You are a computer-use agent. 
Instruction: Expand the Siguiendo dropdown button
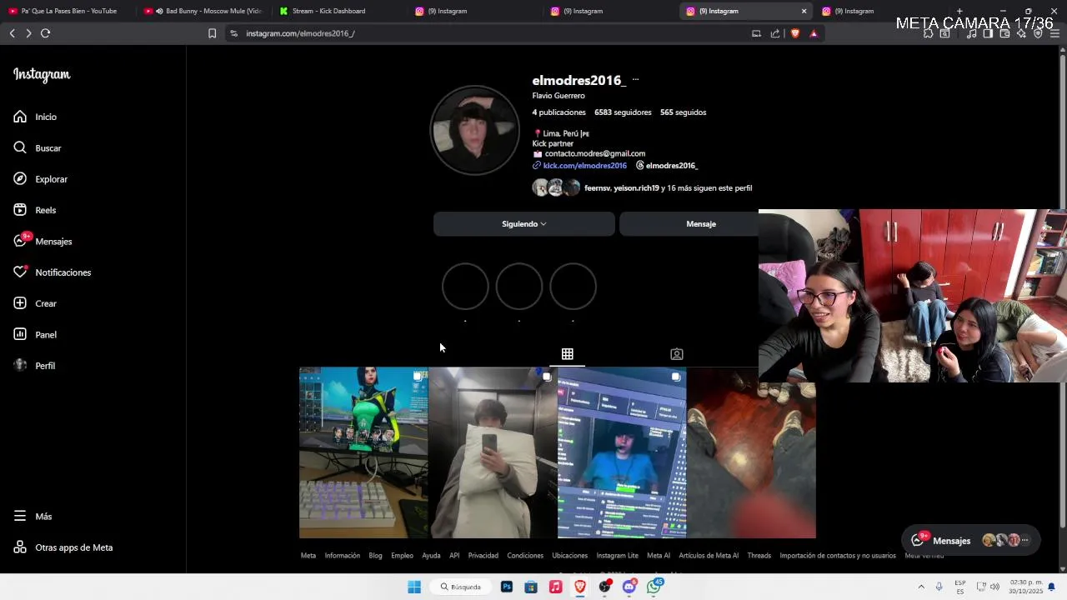[x=523, y=224]
